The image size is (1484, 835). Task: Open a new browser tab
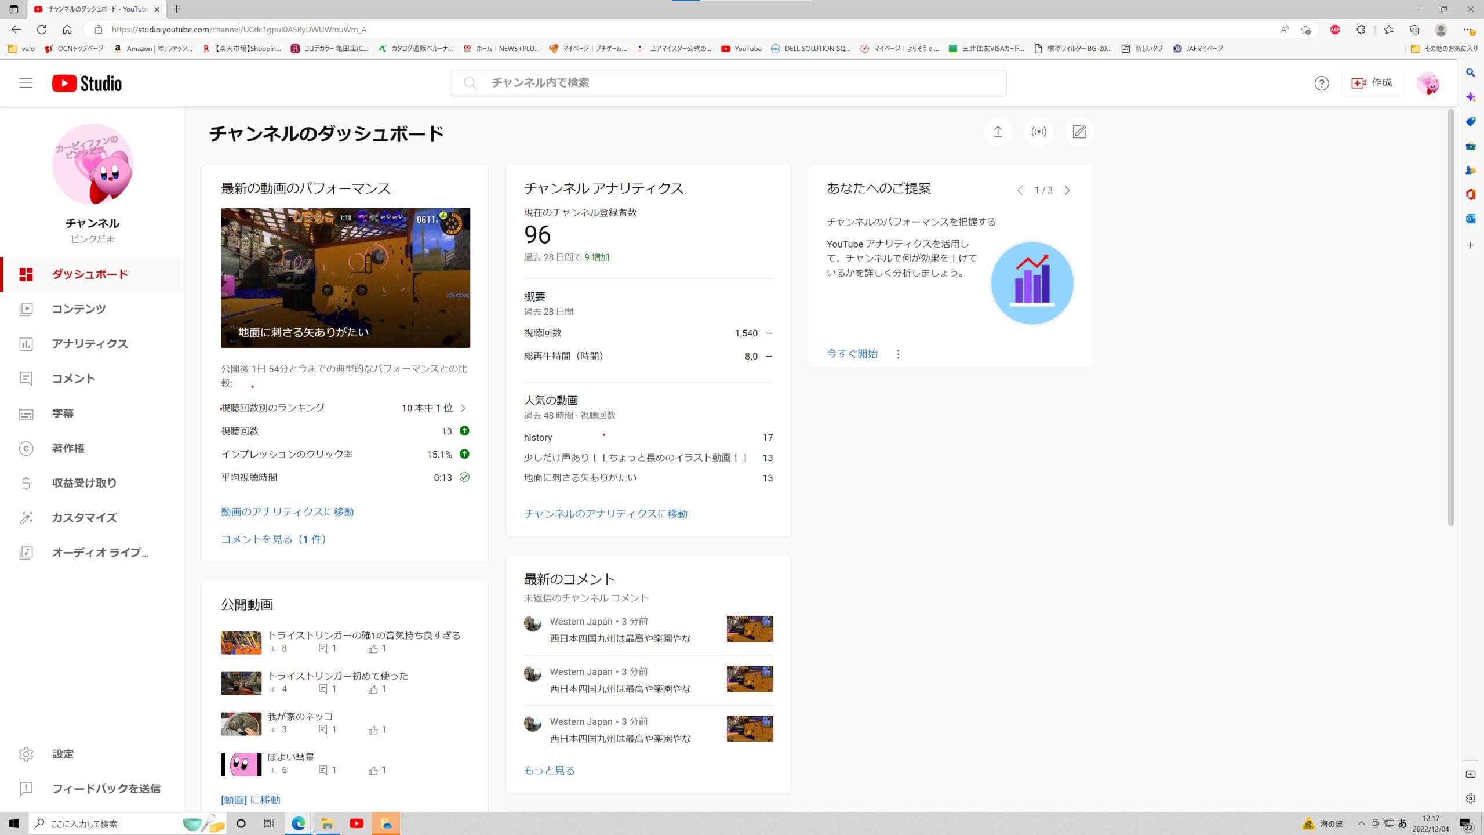point(177,9)
